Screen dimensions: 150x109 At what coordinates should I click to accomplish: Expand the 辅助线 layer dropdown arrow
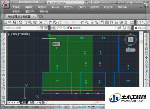click(x=116, y=28)
